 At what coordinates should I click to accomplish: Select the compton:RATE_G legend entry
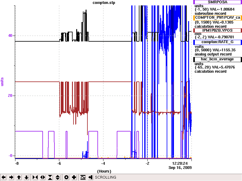(217, 42)
